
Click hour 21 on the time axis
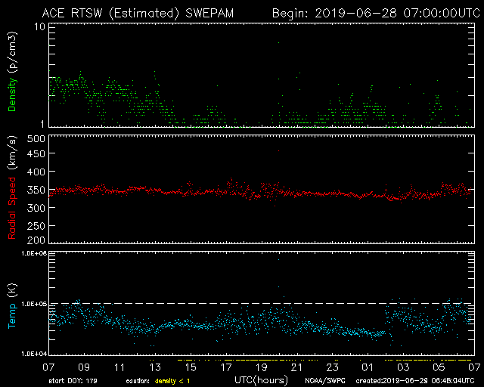(297, 366)
